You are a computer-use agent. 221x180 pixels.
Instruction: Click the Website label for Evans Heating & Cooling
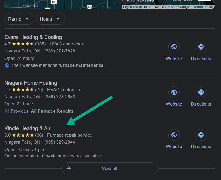(x=174, y=59)
